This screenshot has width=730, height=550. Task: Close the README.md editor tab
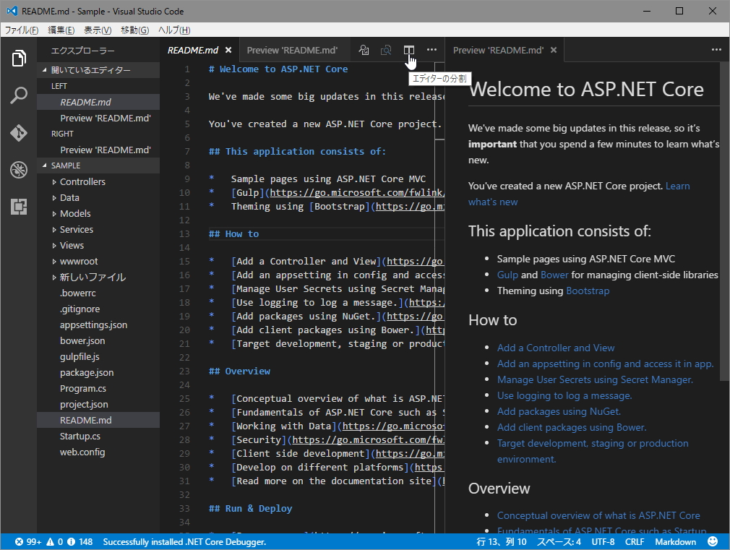pyautogui.click(x=228, y=51)
